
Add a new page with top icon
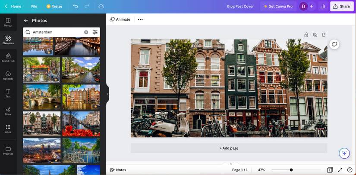click(324, 35)
